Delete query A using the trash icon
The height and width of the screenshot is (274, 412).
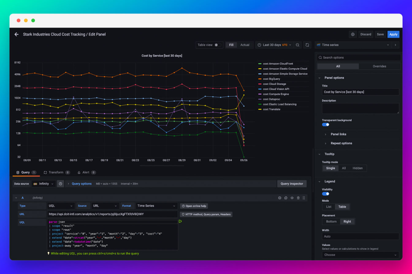(298, 198)
